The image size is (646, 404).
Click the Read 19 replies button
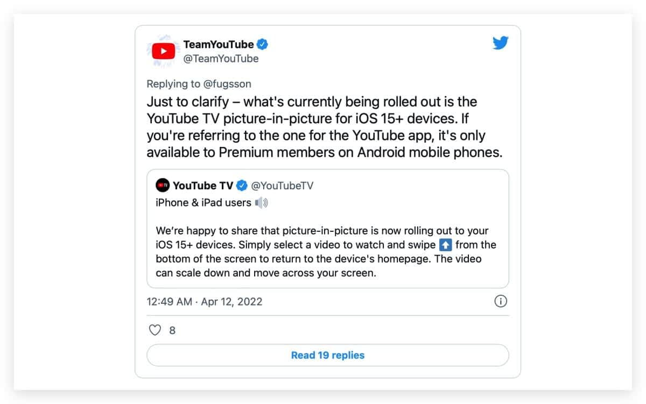(328, 355)
